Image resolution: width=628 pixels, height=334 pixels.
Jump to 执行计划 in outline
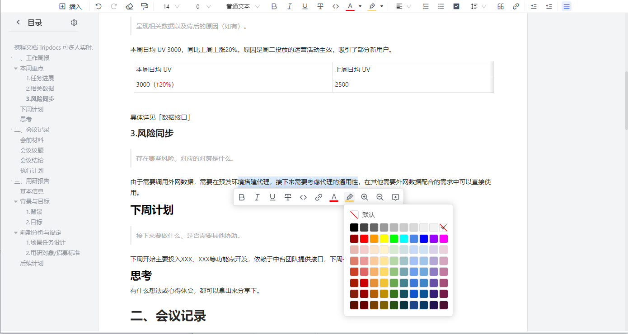[x=32, y=171]
